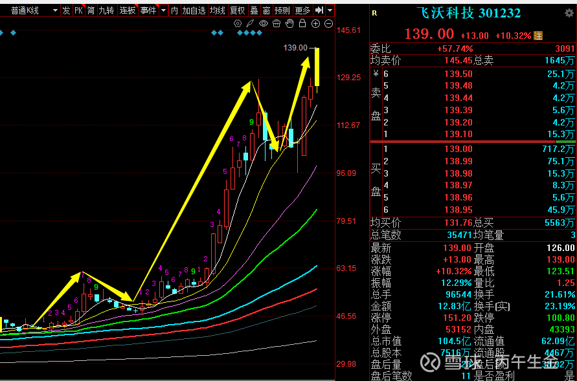
Task: Toggle the chart lock icon
Action: pos(302,24)
